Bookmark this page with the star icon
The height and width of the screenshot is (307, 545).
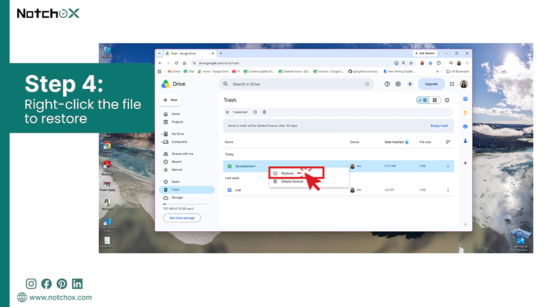(411, 63)
